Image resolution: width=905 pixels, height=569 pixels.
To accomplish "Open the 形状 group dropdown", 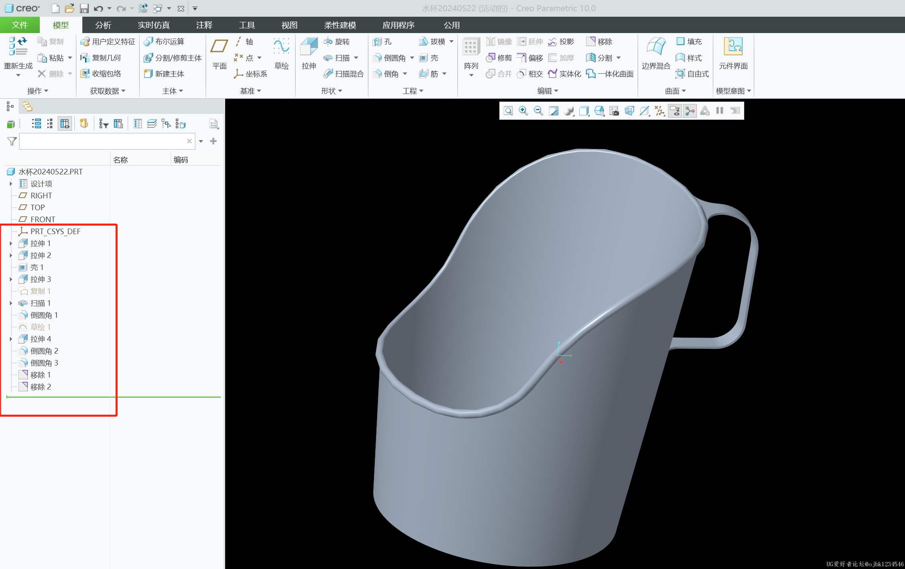I will (x=332, y=91).
